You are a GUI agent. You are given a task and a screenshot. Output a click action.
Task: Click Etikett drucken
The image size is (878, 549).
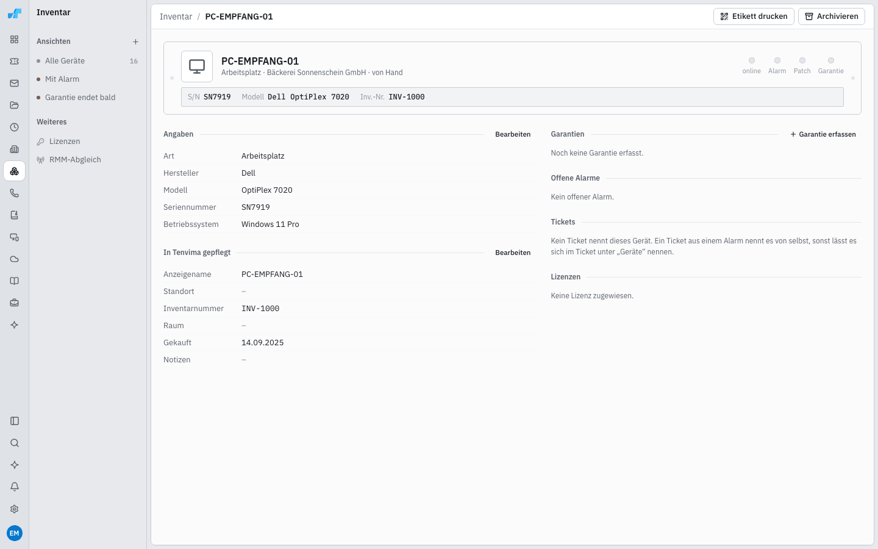pos(754,16)
